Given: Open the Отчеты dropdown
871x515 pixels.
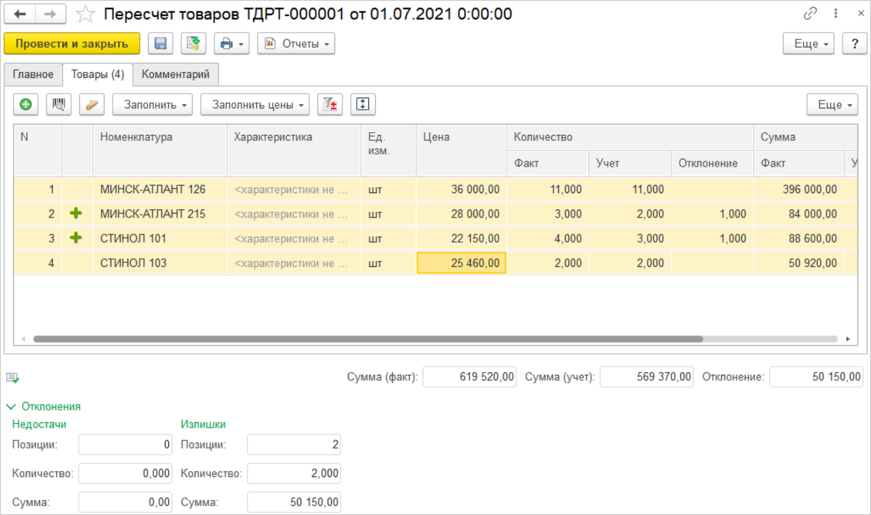Looking at the screenshot, I should tap(296, 44).
